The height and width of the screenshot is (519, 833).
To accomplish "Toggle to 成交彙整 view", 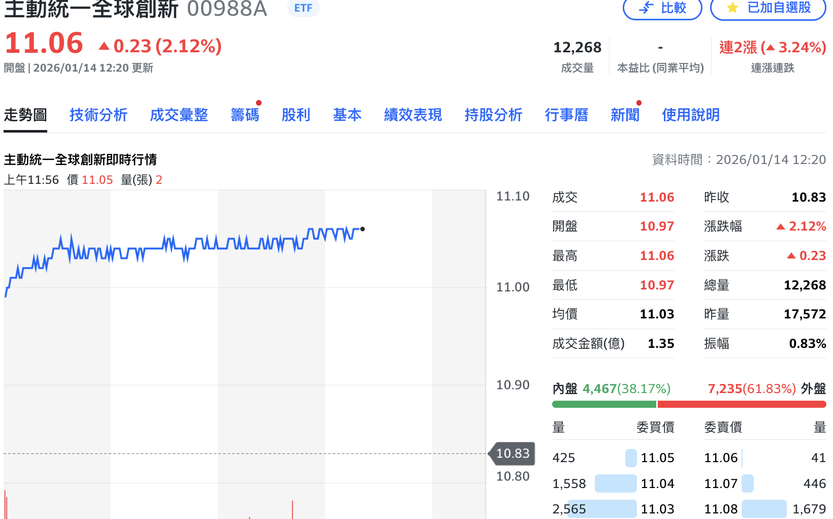I will coord(179,115).
